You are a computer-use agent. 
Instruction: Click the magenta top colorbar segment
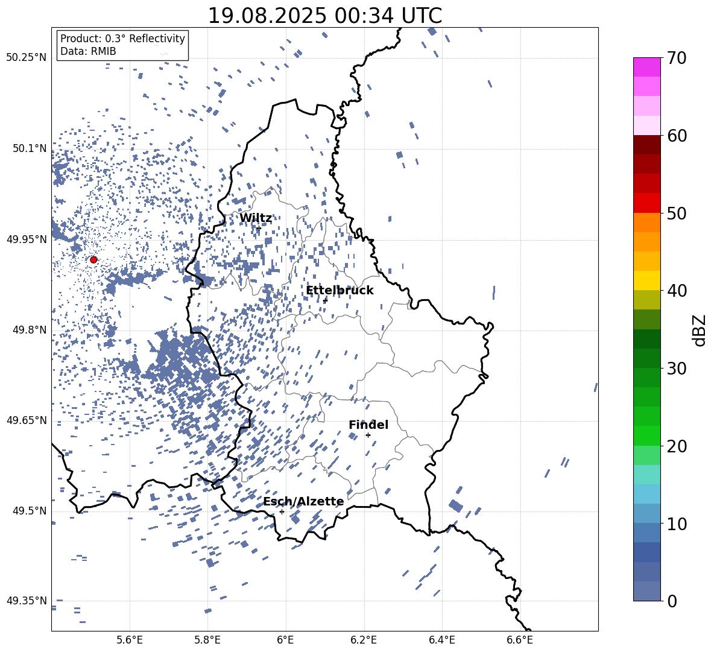point(646,67)
